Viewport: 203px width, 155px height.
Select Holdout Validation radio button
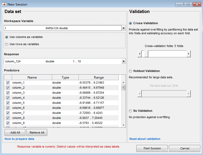(130, 71)
